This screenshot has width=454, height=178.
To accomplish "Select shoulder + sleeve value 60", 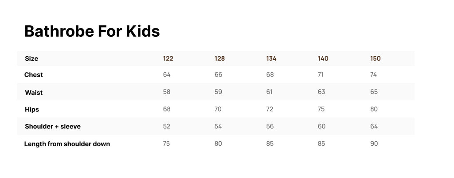I will (321, 127).
